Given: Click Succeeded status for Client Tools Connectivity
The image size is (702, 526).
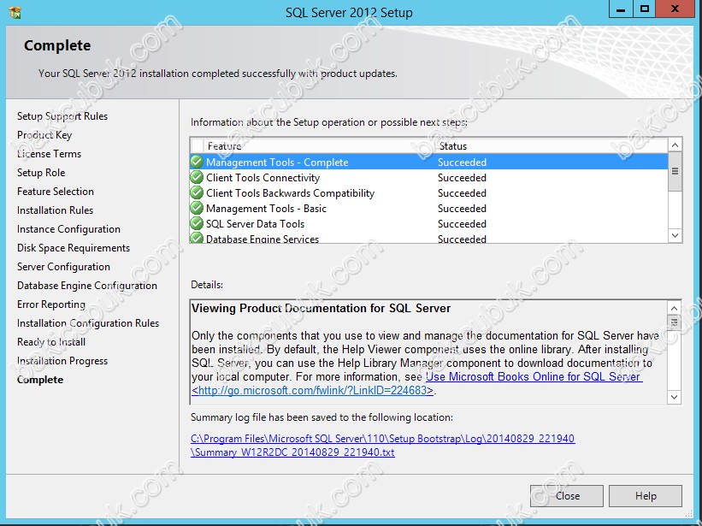Looking at the screenshot, I should [462, 178].
